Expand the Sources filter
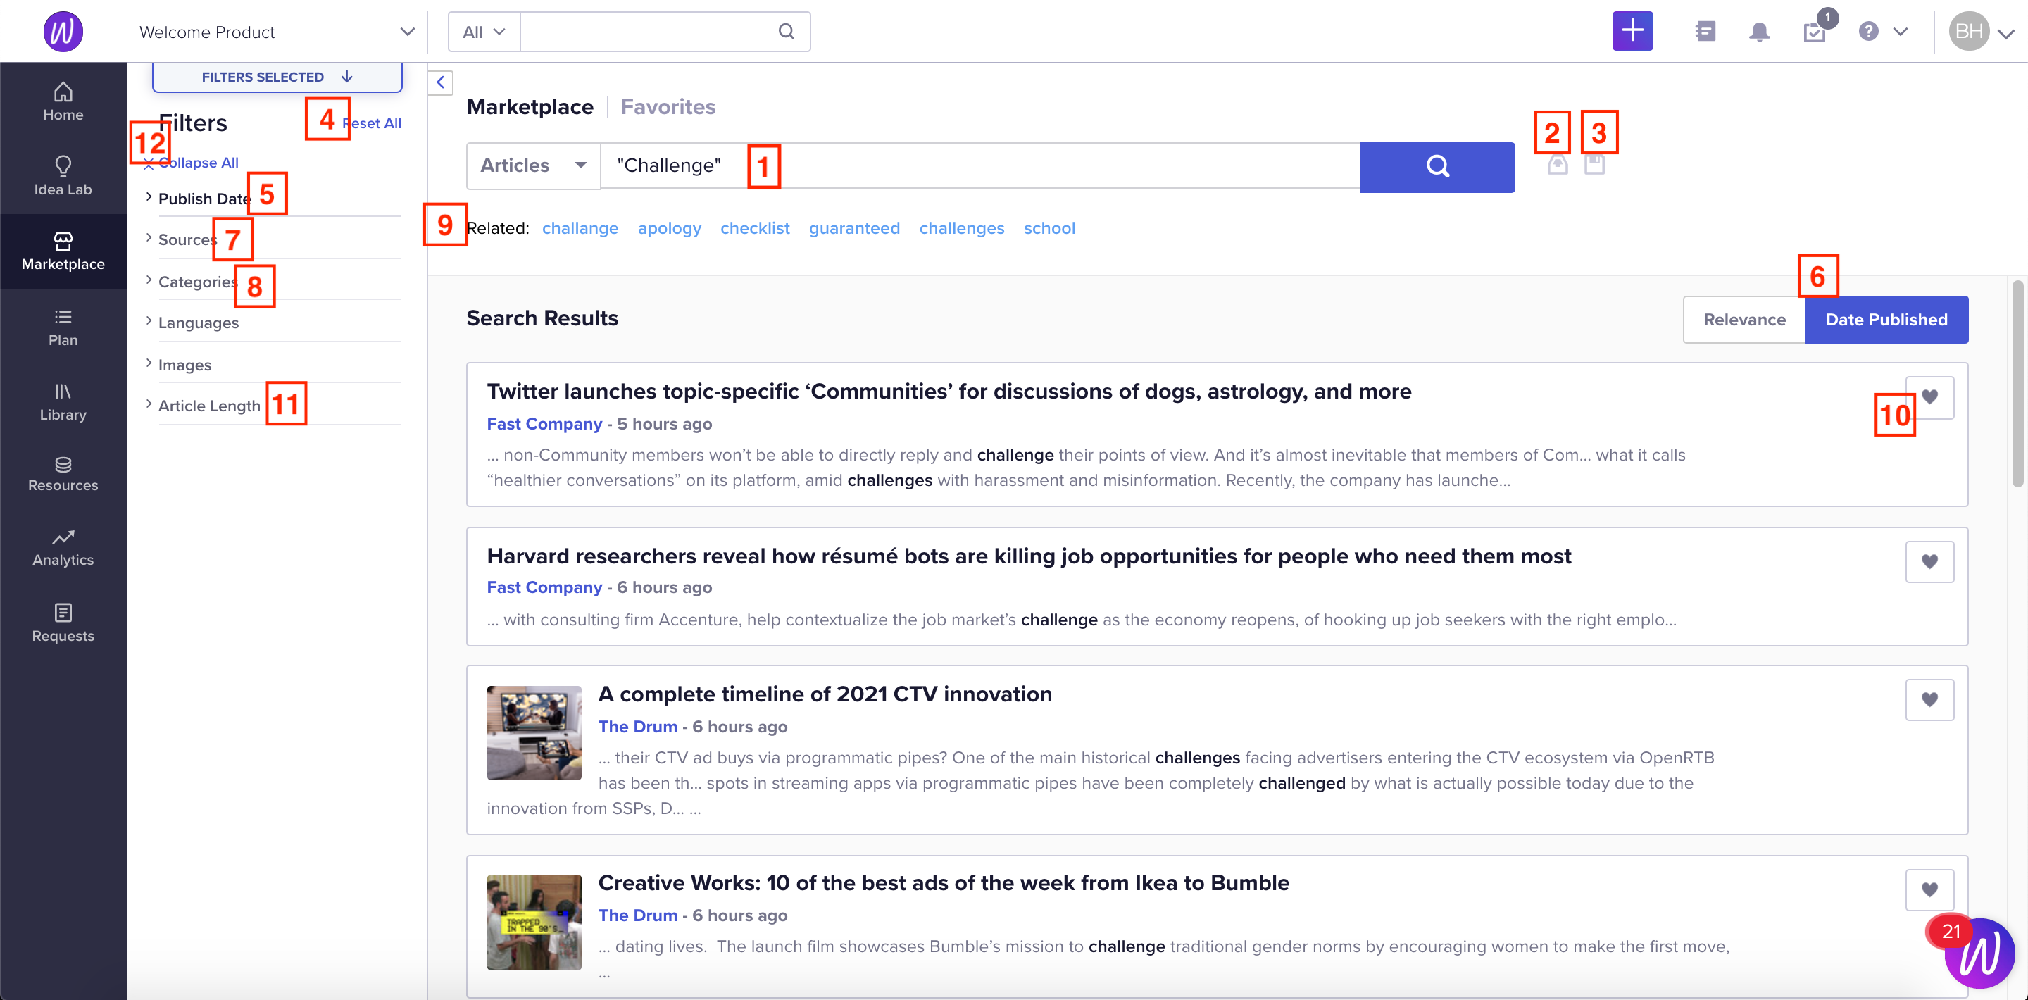Screen dimensions: 2028x1000 187,239
